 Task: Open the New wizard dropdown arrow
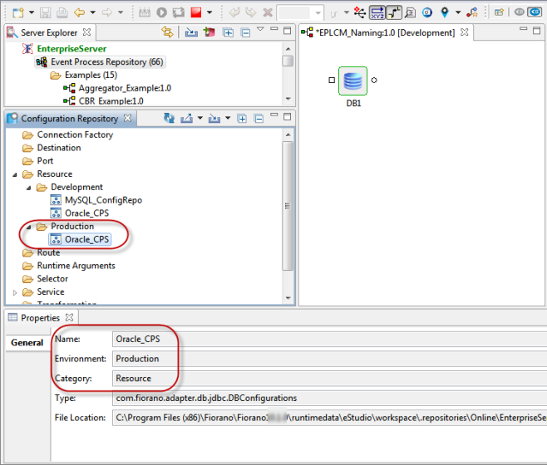coord(32,13)
